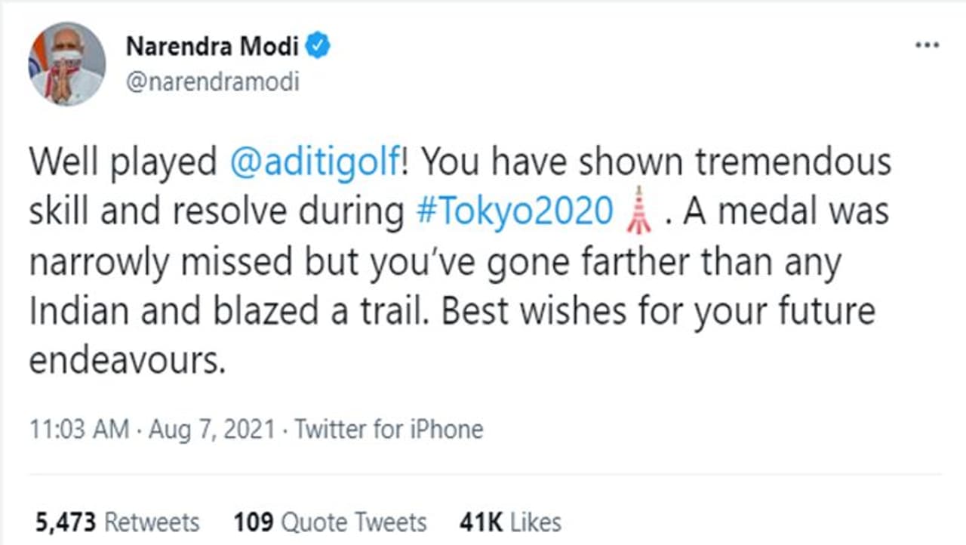
Task: Open the @aditigolf mention link
Action: 312,163
